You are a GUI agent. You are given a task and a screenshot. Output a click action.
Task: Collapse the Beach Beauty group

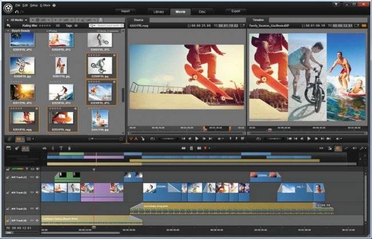[9, 31]
